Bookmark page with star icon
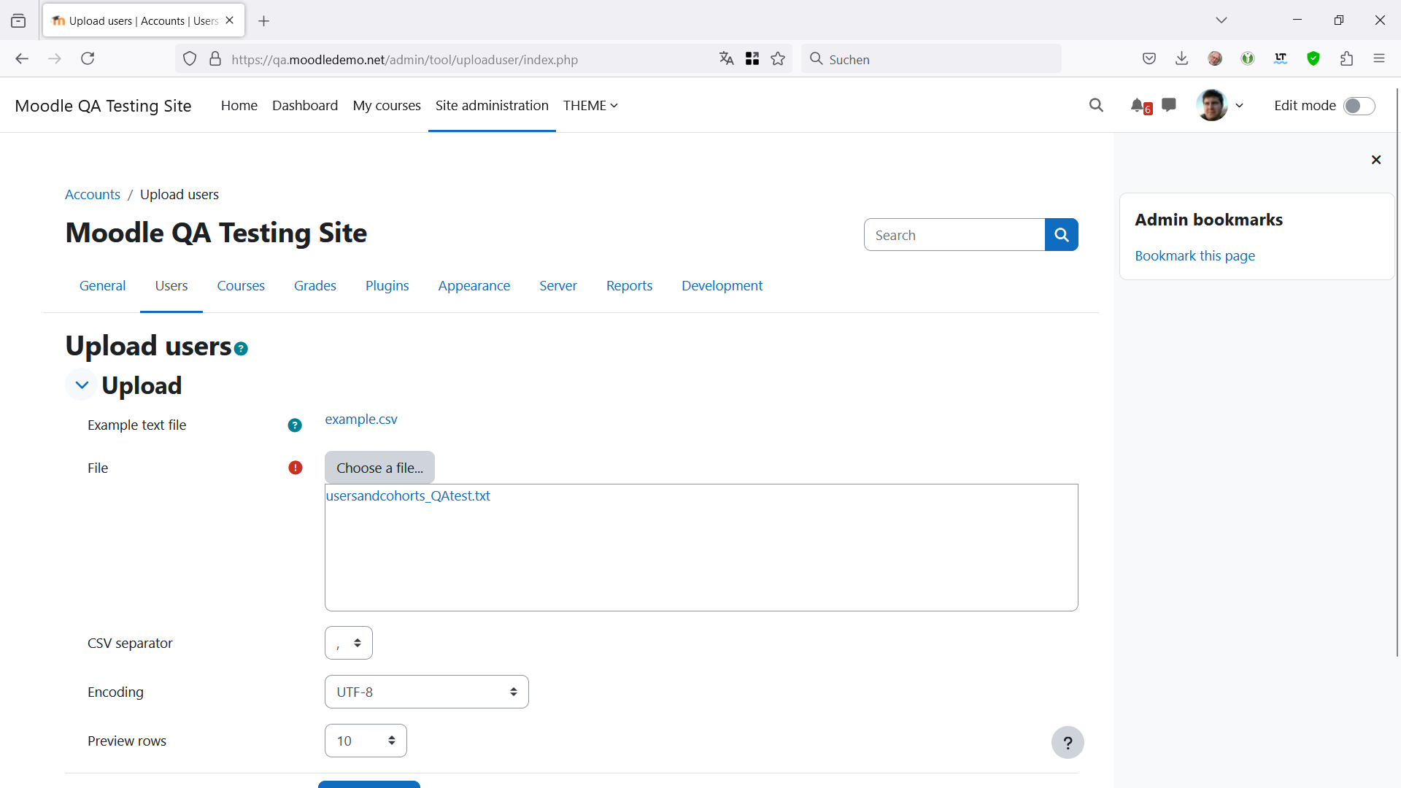 [x=778, y=59]
